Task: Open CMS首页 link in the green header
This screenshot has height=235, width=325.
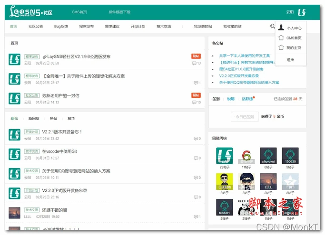Action: (x=79, y=12)
